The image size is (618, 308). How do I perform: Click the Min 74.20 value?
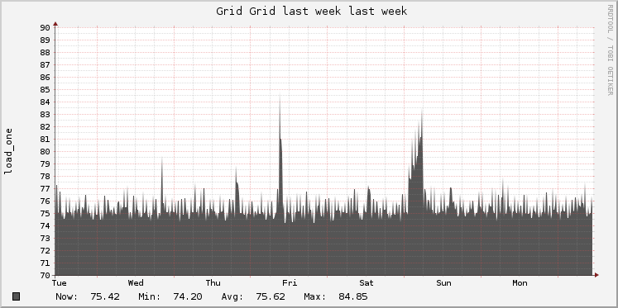[x=188, y=296]
